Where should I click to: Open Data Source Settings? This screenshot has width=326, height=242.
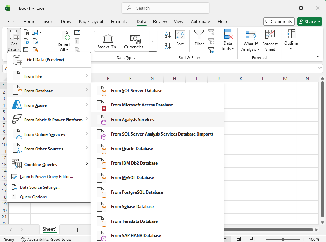pos(49,187)
